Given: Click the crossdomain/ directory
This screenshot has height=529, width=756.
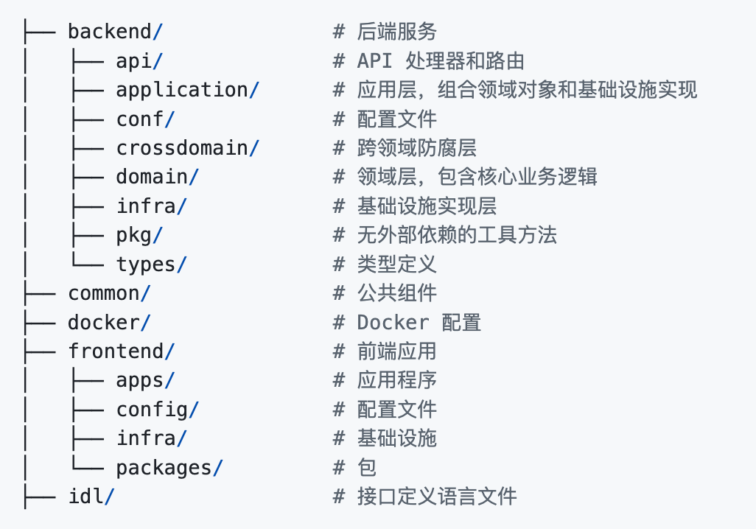Looking at the screenshot, I should tap(187, 148).
